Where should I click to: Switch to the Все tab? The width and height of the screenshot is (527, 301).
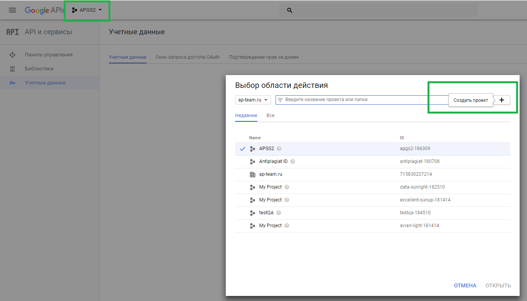click(270, 115)
